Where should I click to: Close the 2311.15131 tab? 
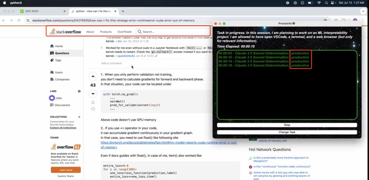pos(65,11)
